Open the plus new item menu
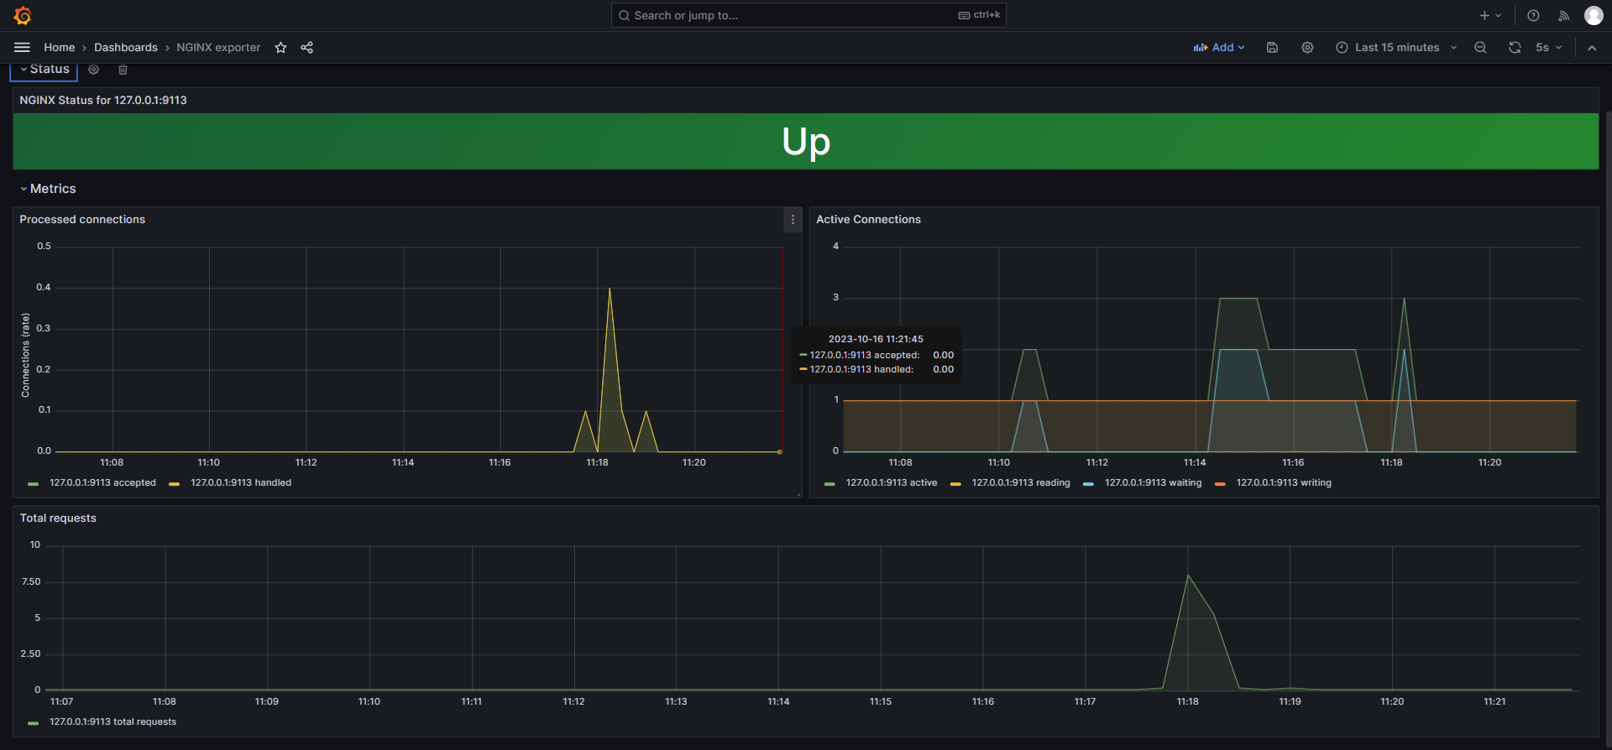This screenshot has width=1612, height=750. [x=1490, y=15]
